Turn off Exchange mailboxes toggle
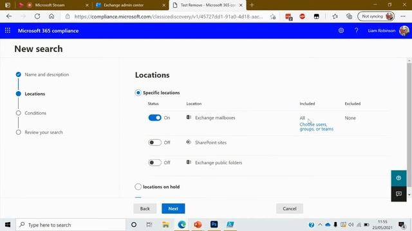412x231 pixels. 154,118
